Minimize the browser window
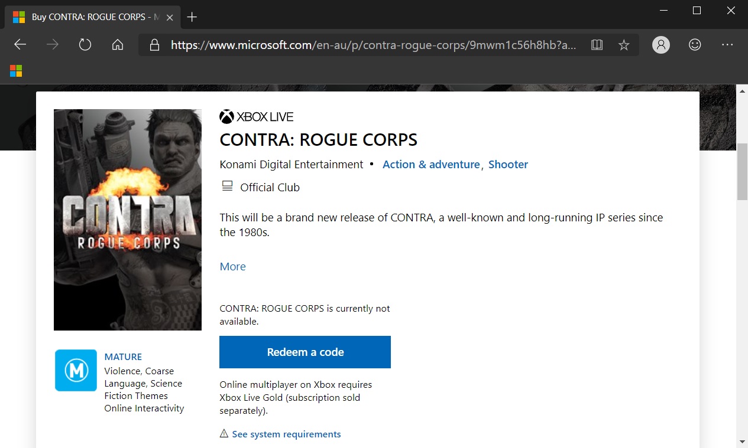 coord(665,11)
